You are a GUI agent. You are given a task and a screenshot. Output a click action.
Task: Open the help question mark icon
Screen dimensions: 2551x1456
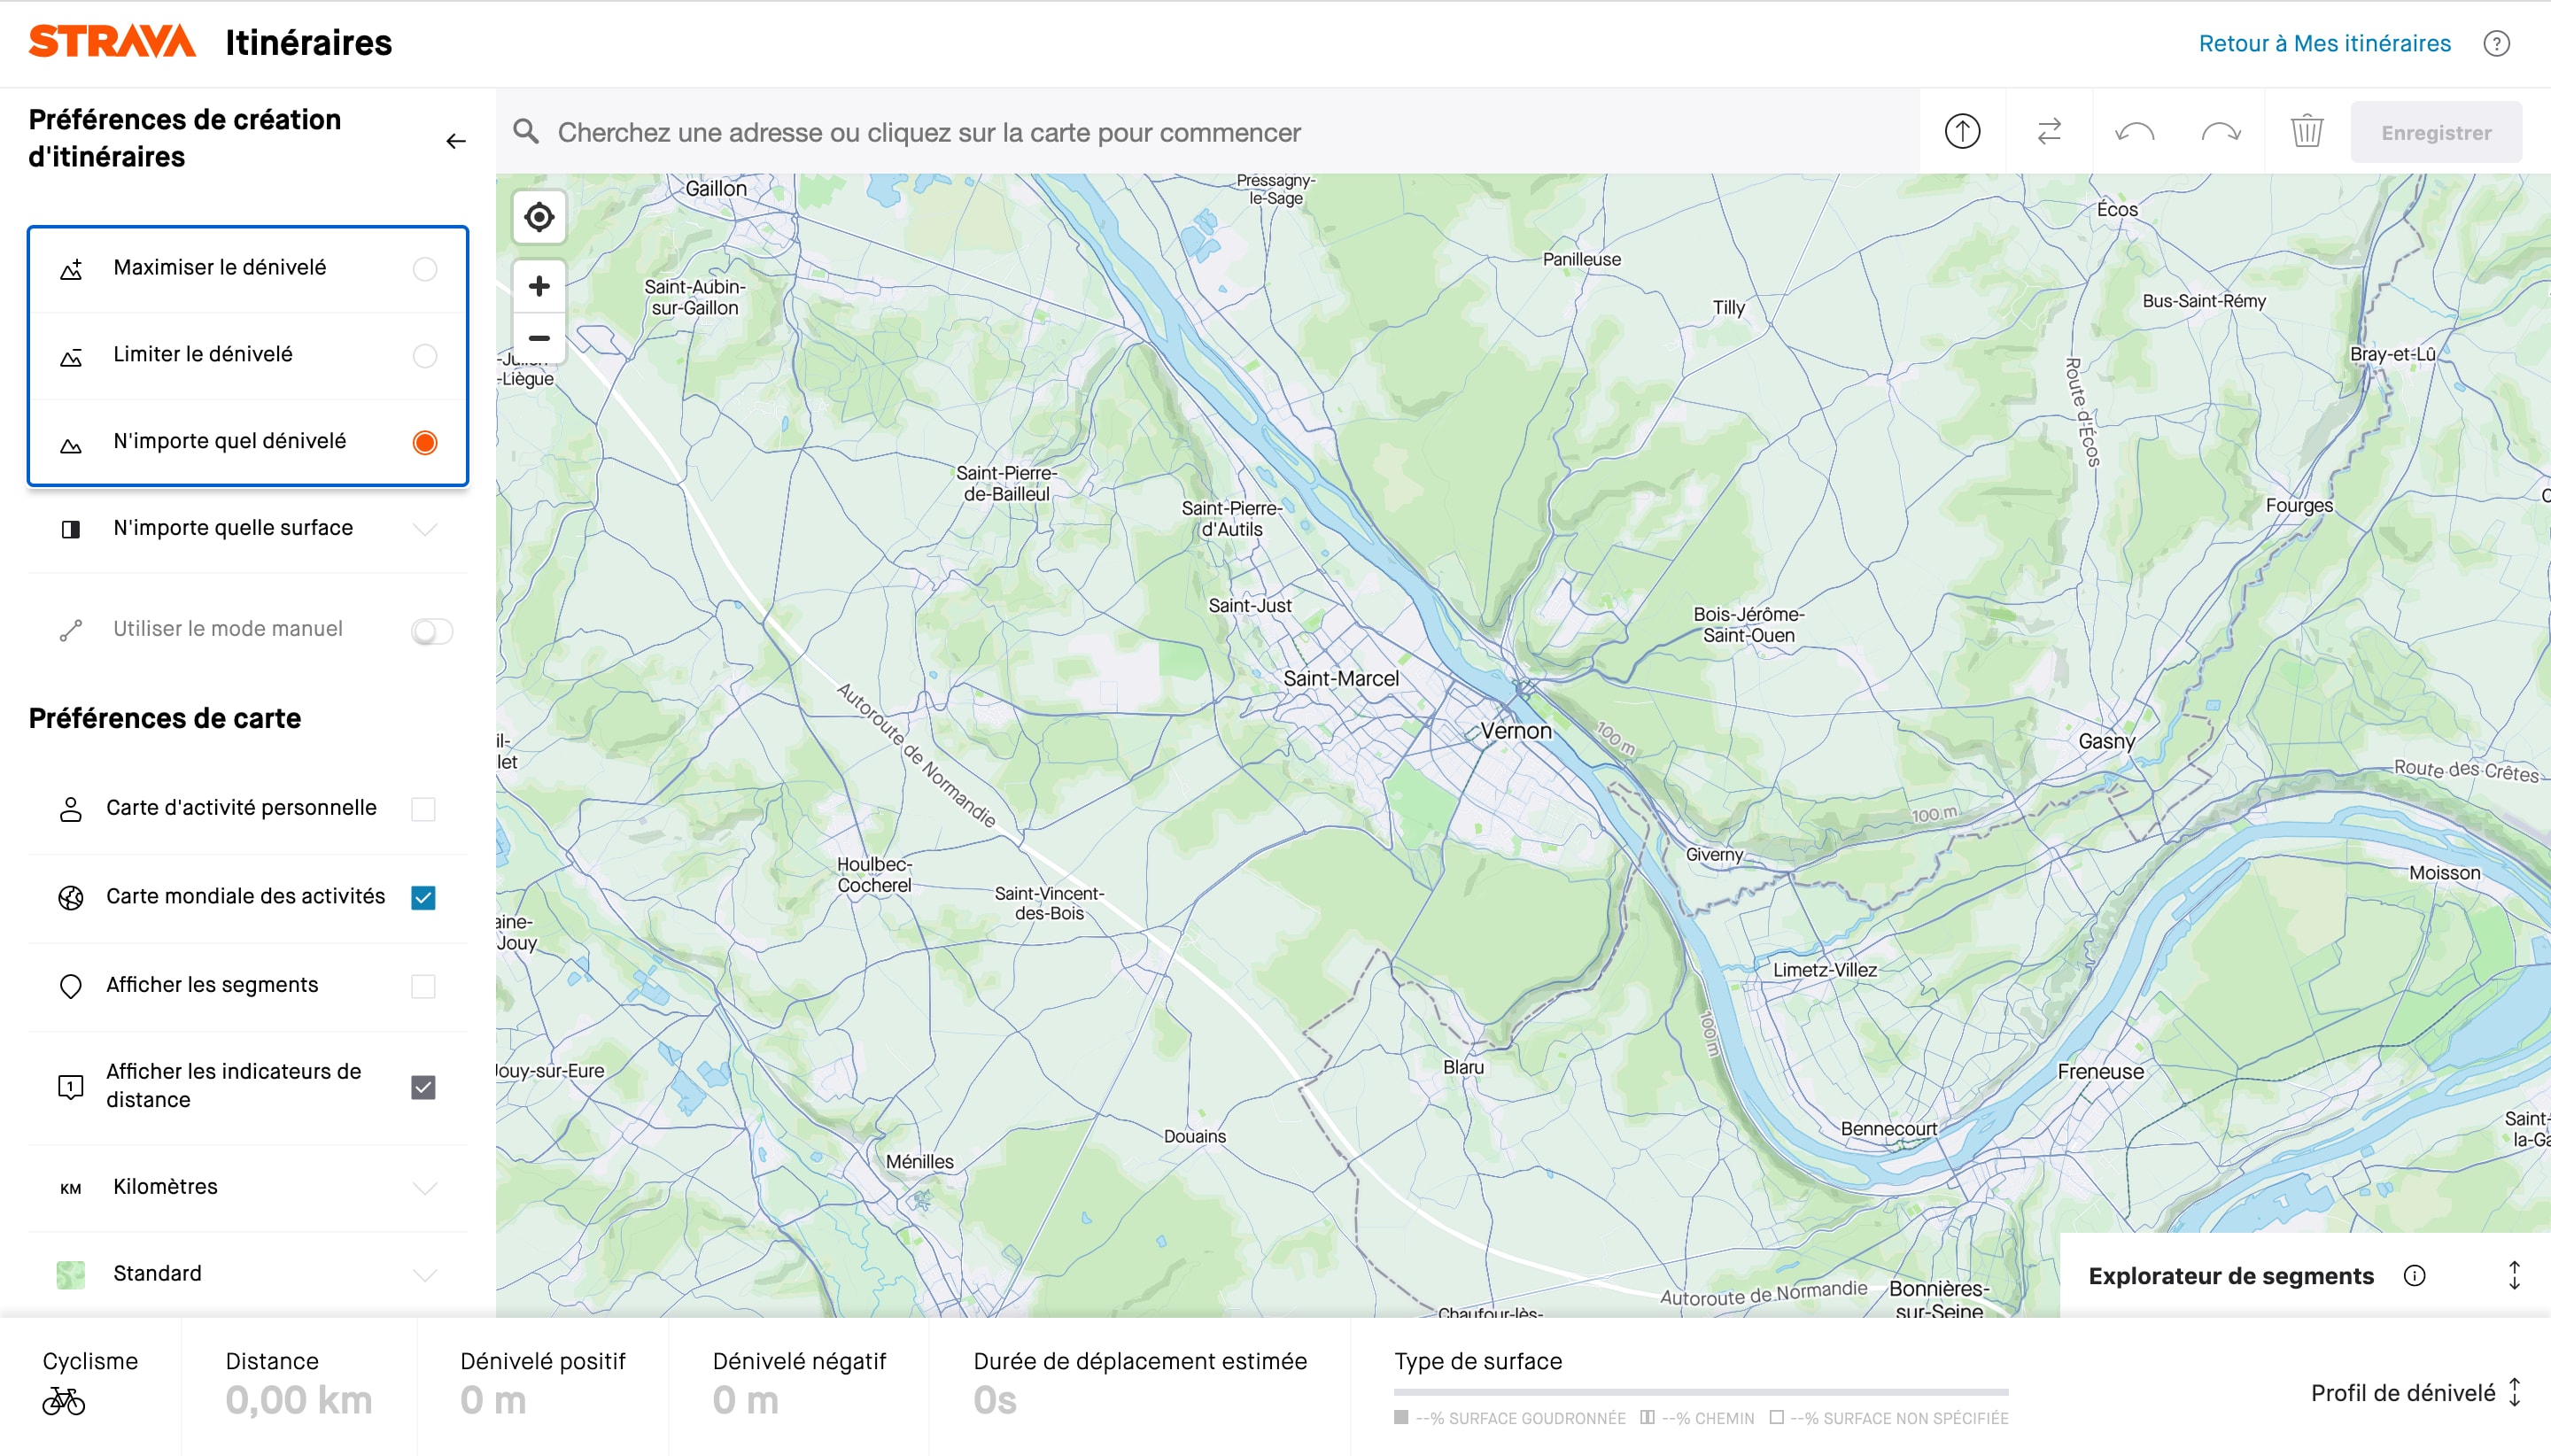(x=2496, y=44)
